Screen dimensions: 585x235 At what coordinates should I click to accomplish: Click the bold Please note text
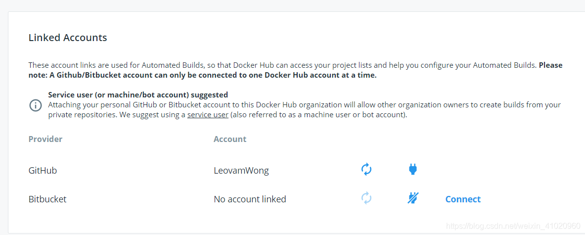(551, 65)
